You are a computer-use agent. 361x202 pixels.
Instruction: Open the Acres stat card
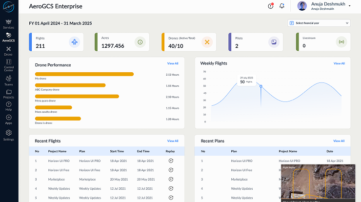122,42
